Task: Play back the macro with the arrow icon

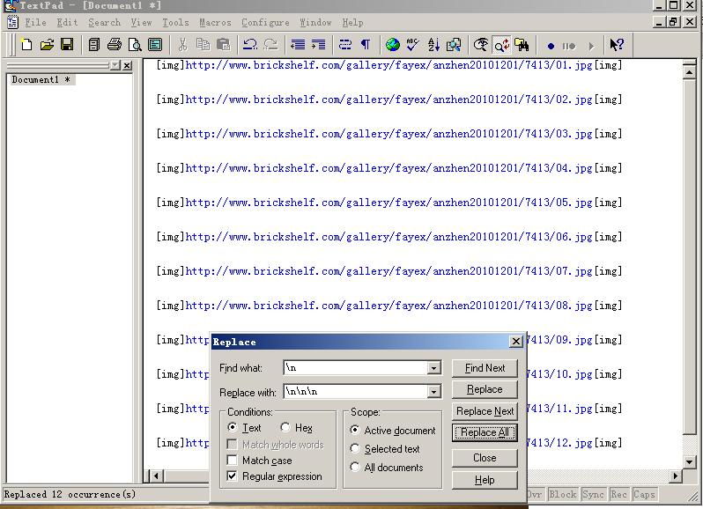Action: [x=591, y=46]
